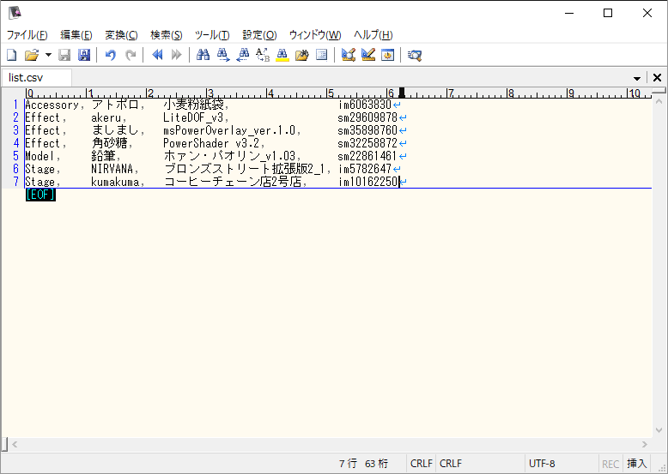Find previous with binoculars left-arrow icon
Image resolution: width=668 pixels, height=474 pixels.
pos(243,55)
